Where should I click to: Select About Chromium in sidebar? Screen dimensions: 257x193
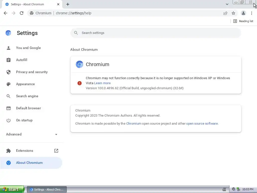point(31,163)
